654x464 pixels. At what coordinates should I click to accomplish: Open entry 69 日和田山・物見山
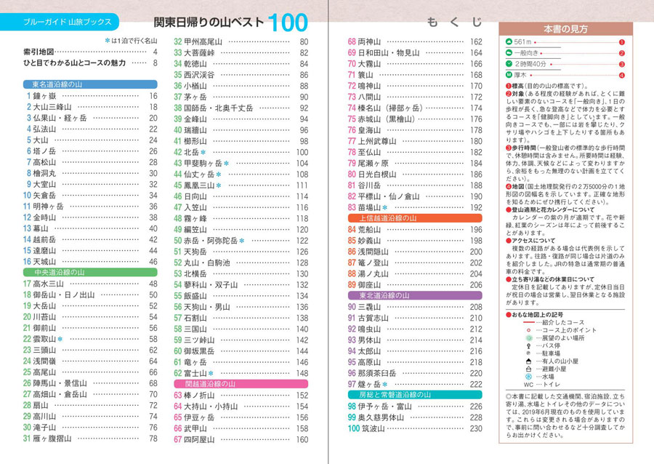coord(415,53)
